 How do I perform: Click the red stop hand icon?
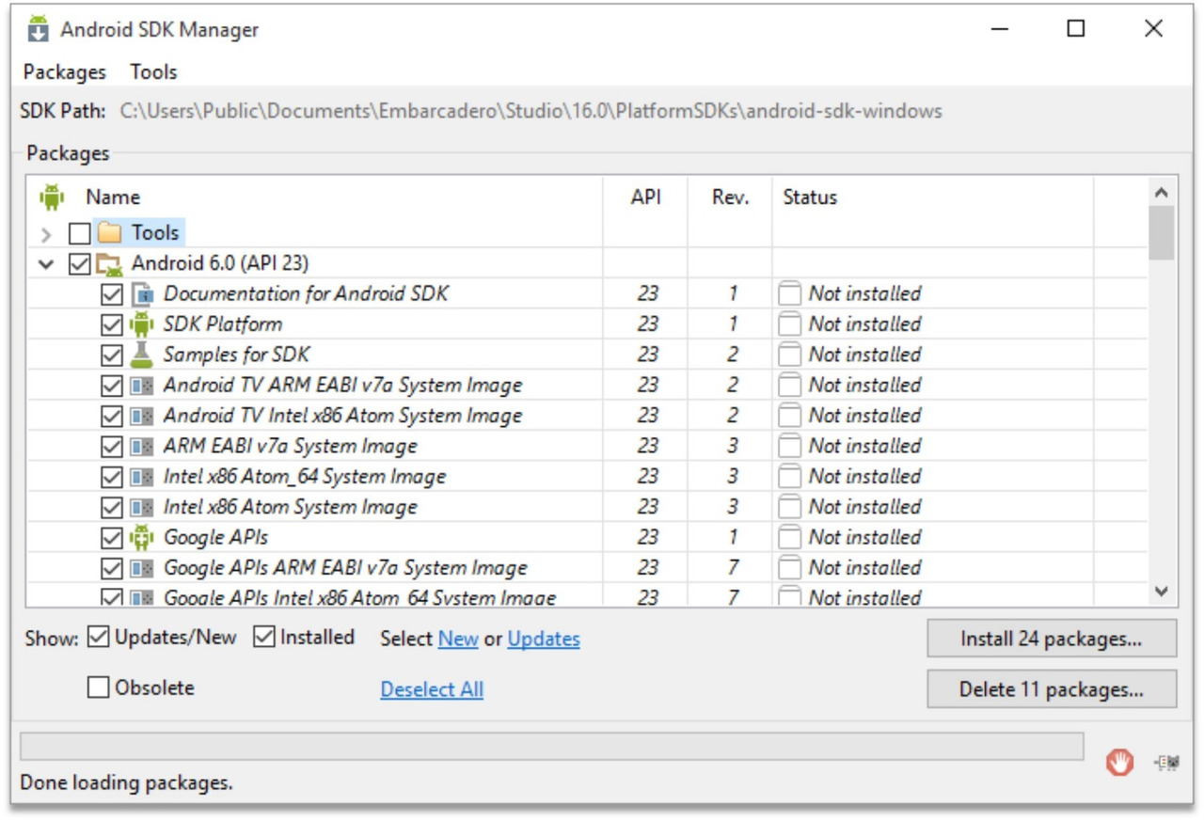pos(1119,762)
